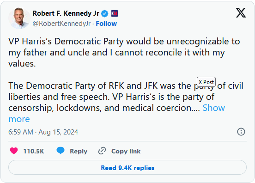Click the Copy link text
The height and width of the screenshot is (183, 255).
coord(126,151)
